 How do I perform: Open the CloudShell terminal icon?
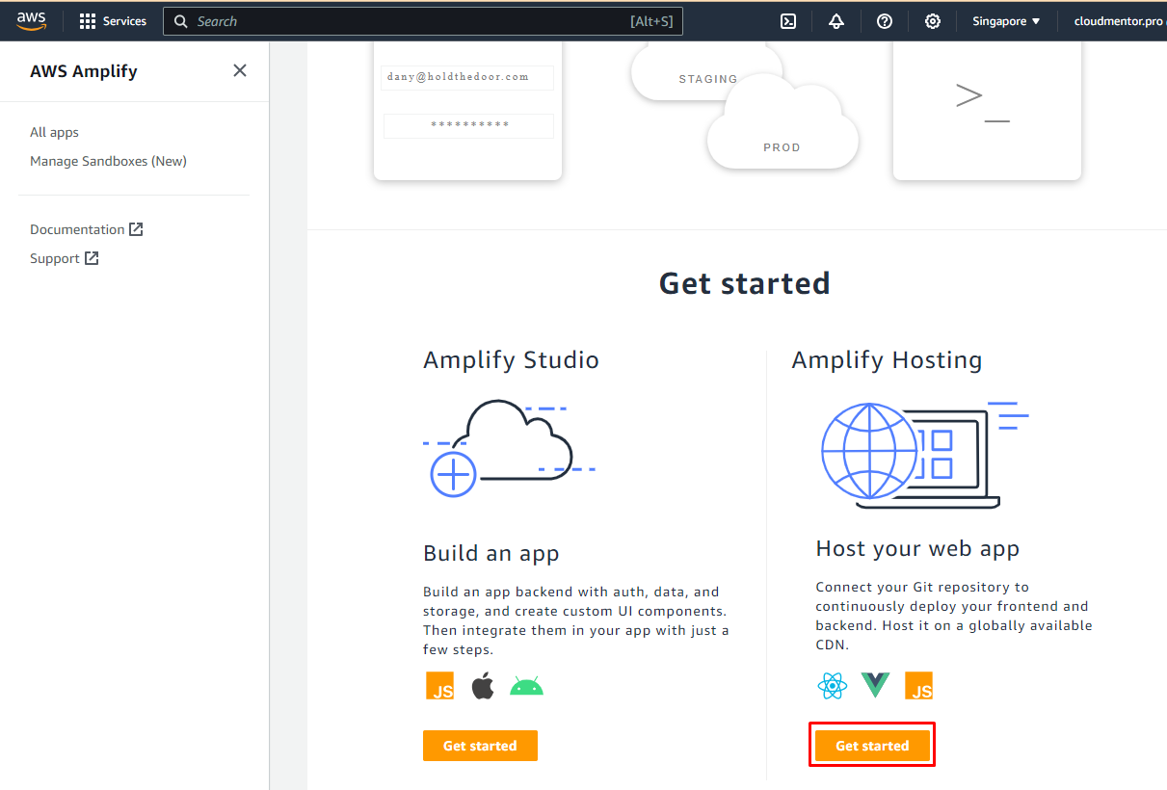click(788, 21)
